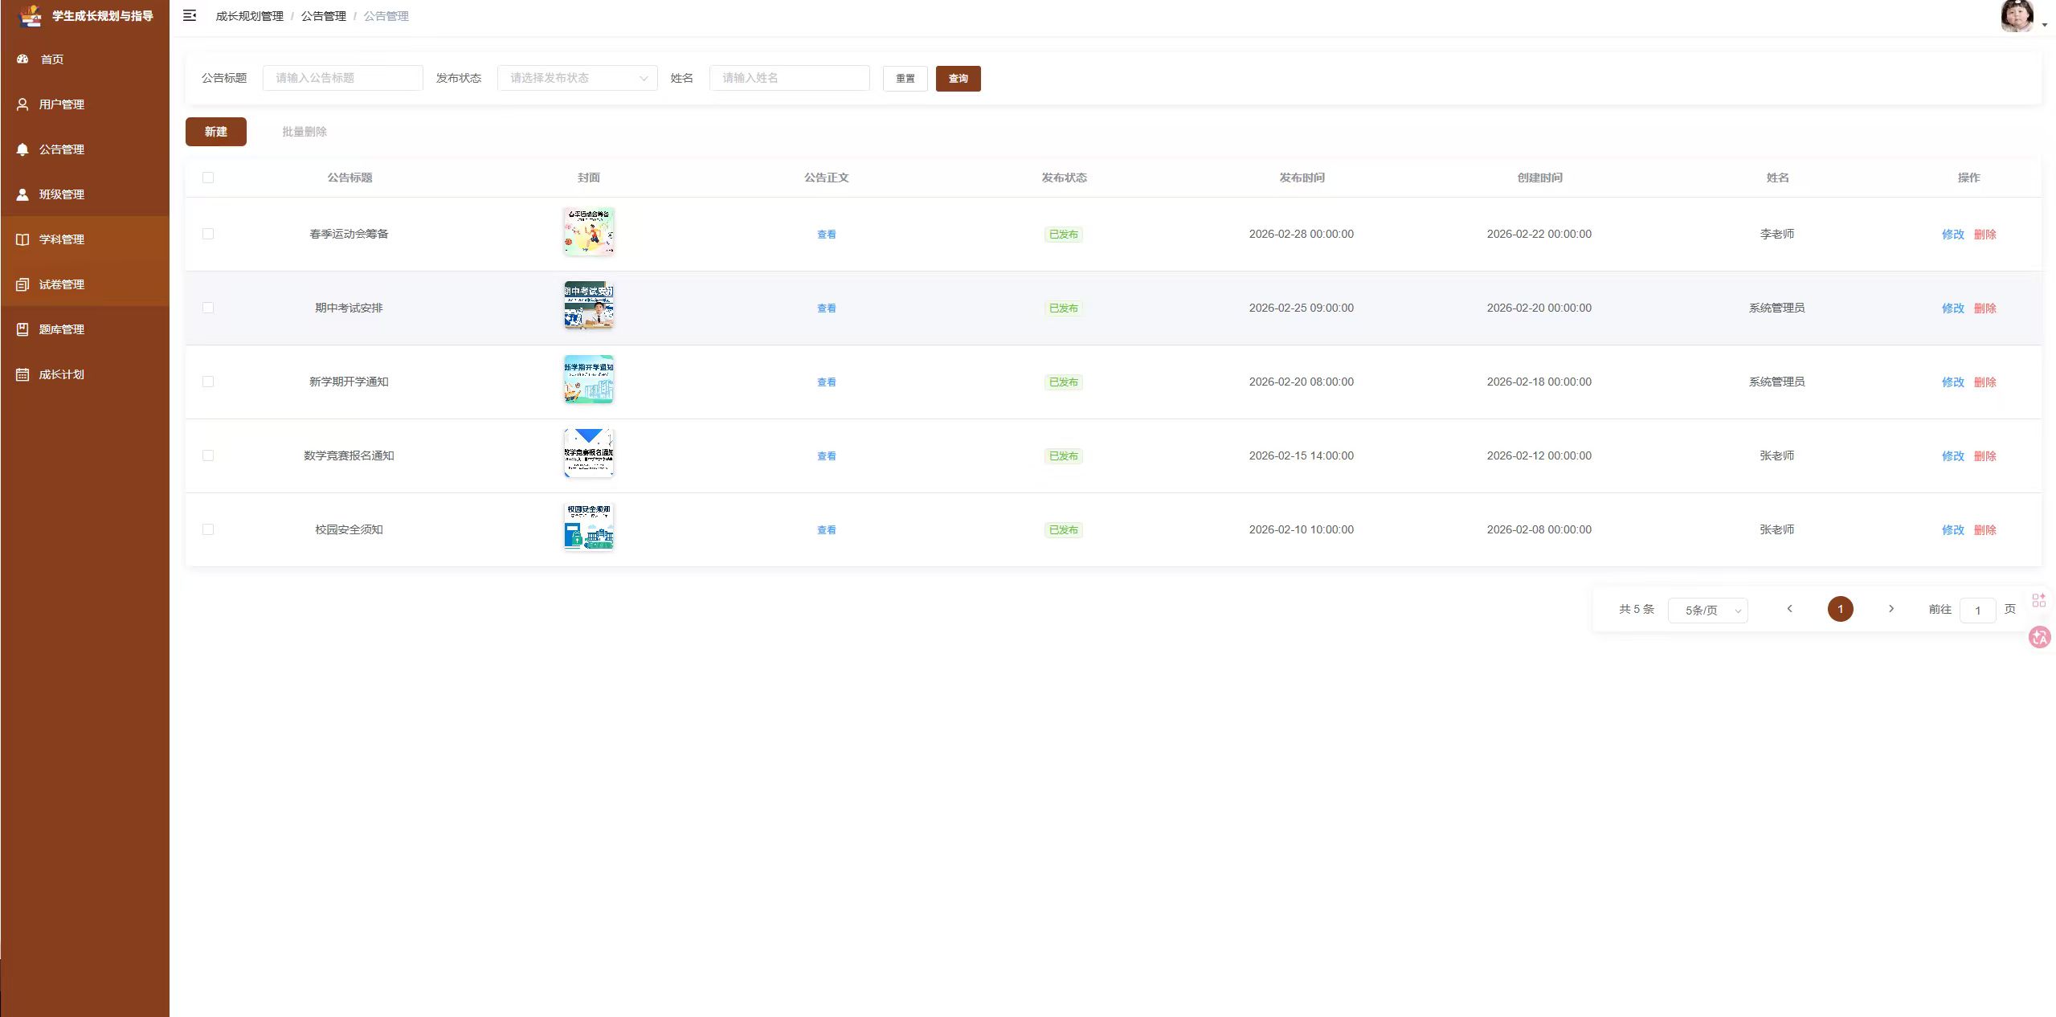This screenshot has width=2056, height=1017.
Task: Open 班级管理 menu item
Action: [85, 194]
